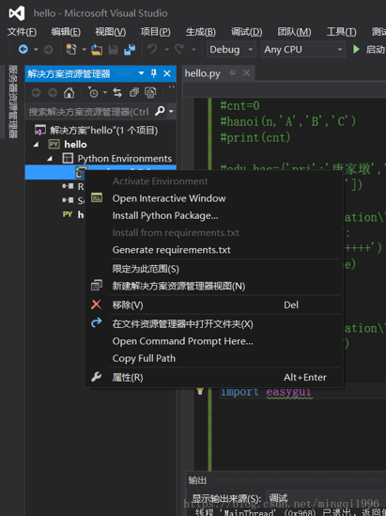Click the Show All Files icon
Viewport: 386px width, 516px height.
point(150,93)
